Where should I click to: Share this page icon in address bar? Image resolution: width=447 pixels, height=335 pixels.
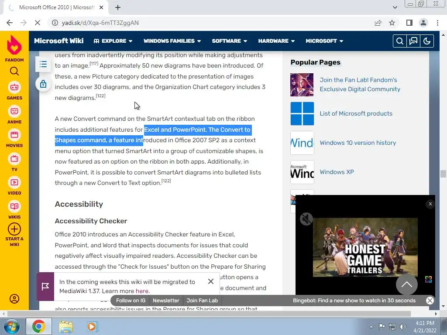point(378,23)
